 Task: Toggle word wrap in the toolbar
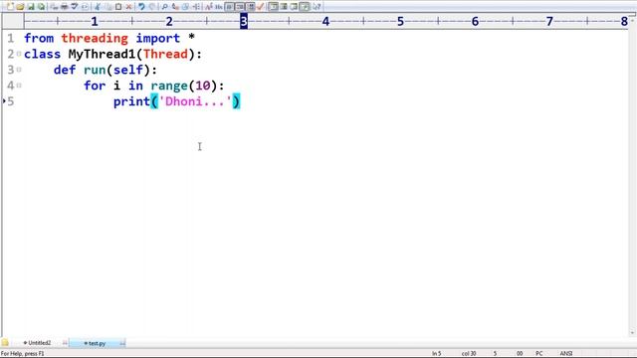coord(229,7)
